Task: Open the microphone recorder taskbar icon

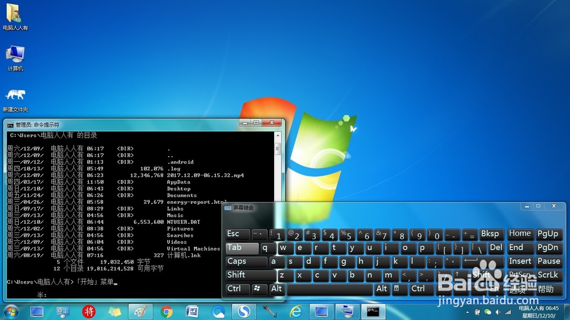Action: 270,311
